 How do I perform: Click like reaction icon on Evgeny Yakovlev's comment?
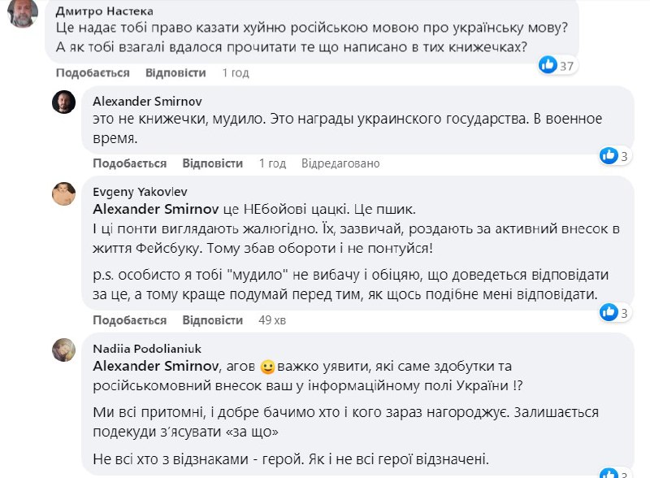(x=609, y=312)
